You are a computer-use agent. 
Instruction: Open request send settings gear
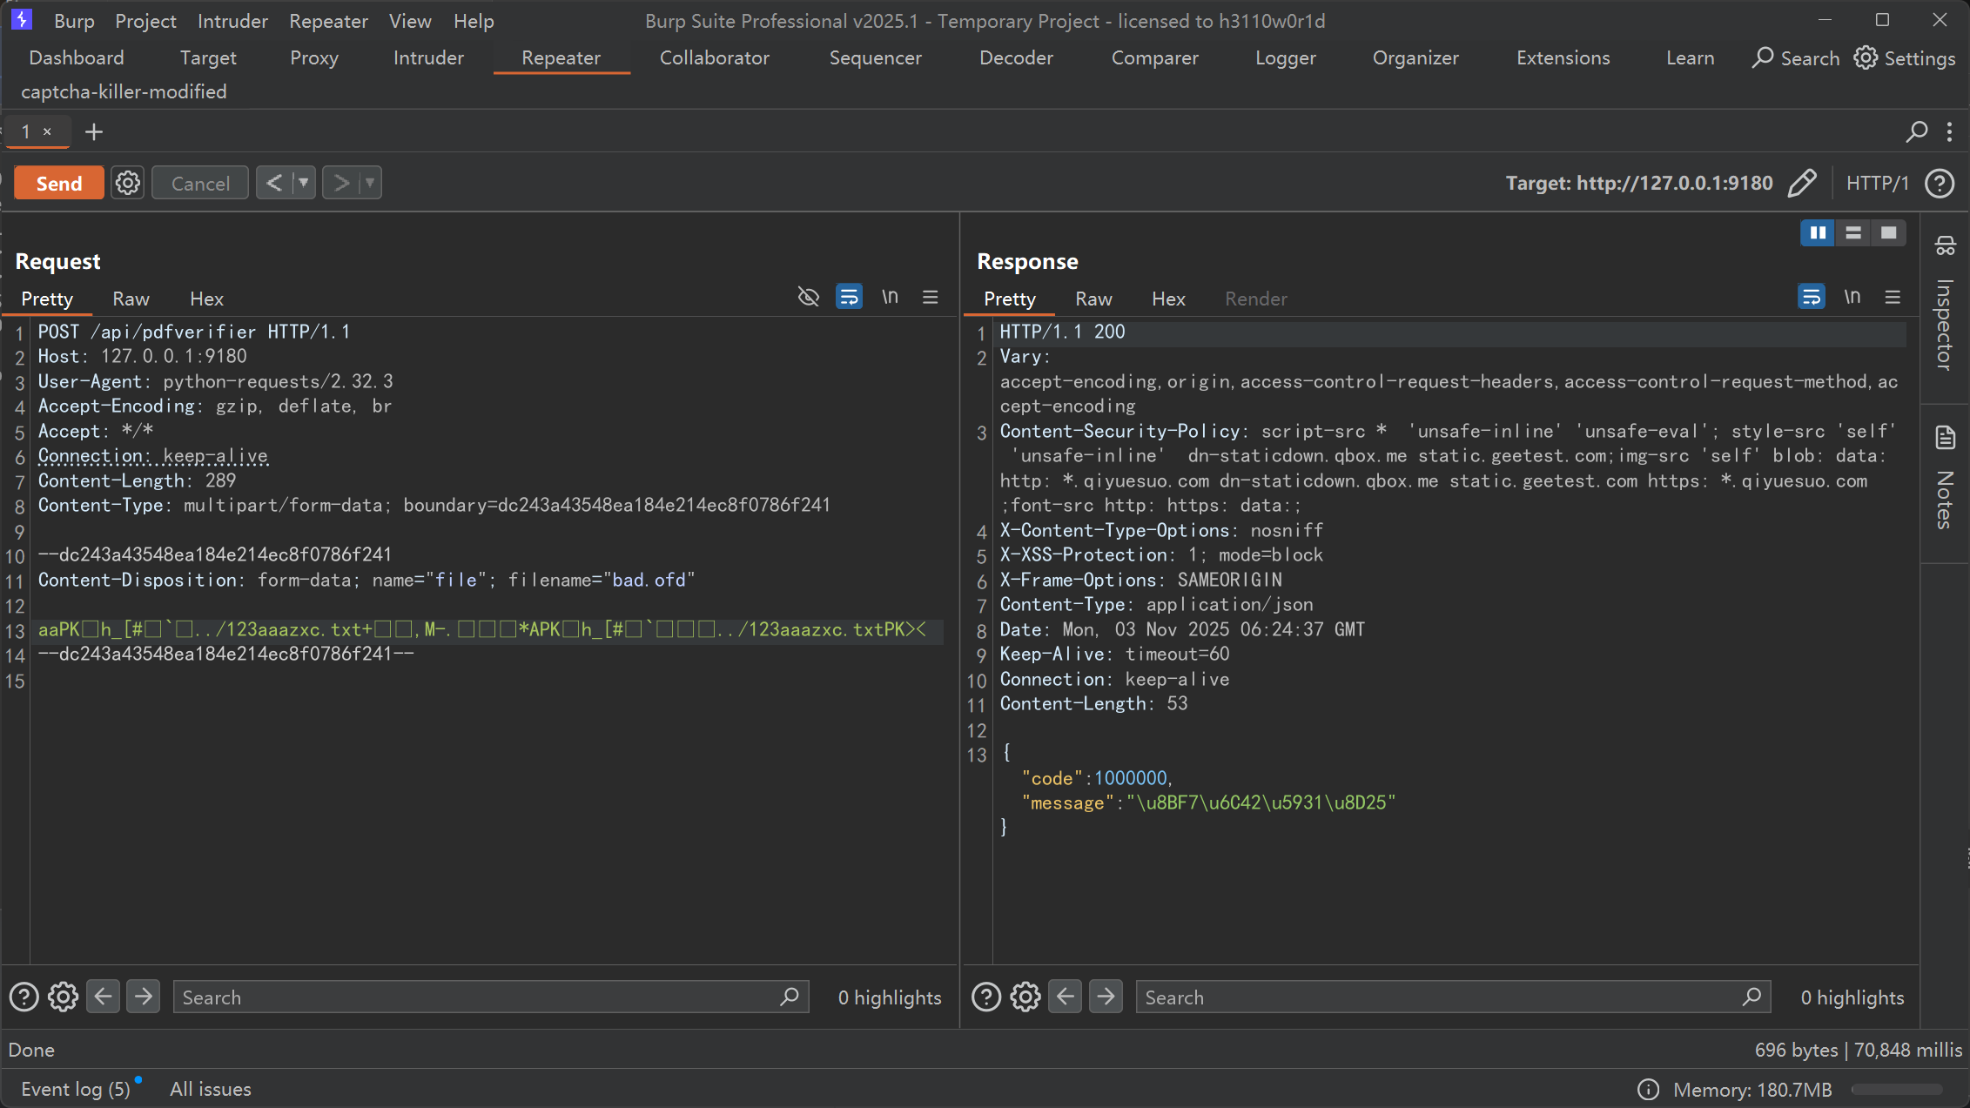[x=128, y=183]
